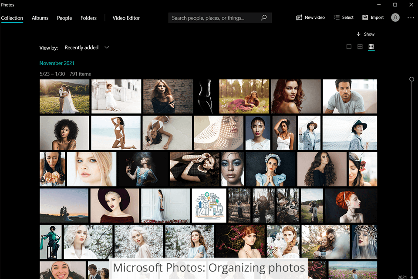Open the red curly hair woman portrait

(x=296, y=96)
